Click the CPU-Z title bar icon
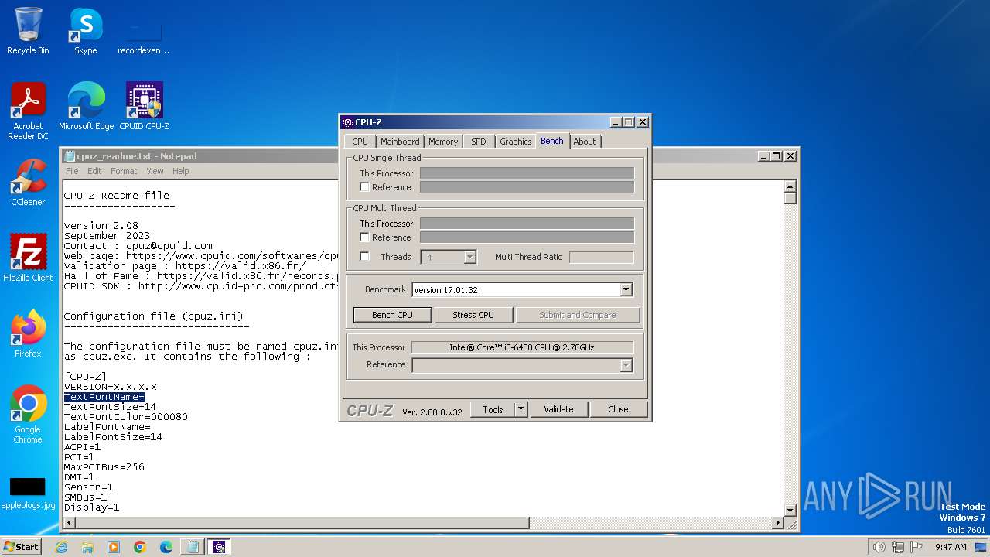Screen dimensions: 990x557 (x=348, y=122)
